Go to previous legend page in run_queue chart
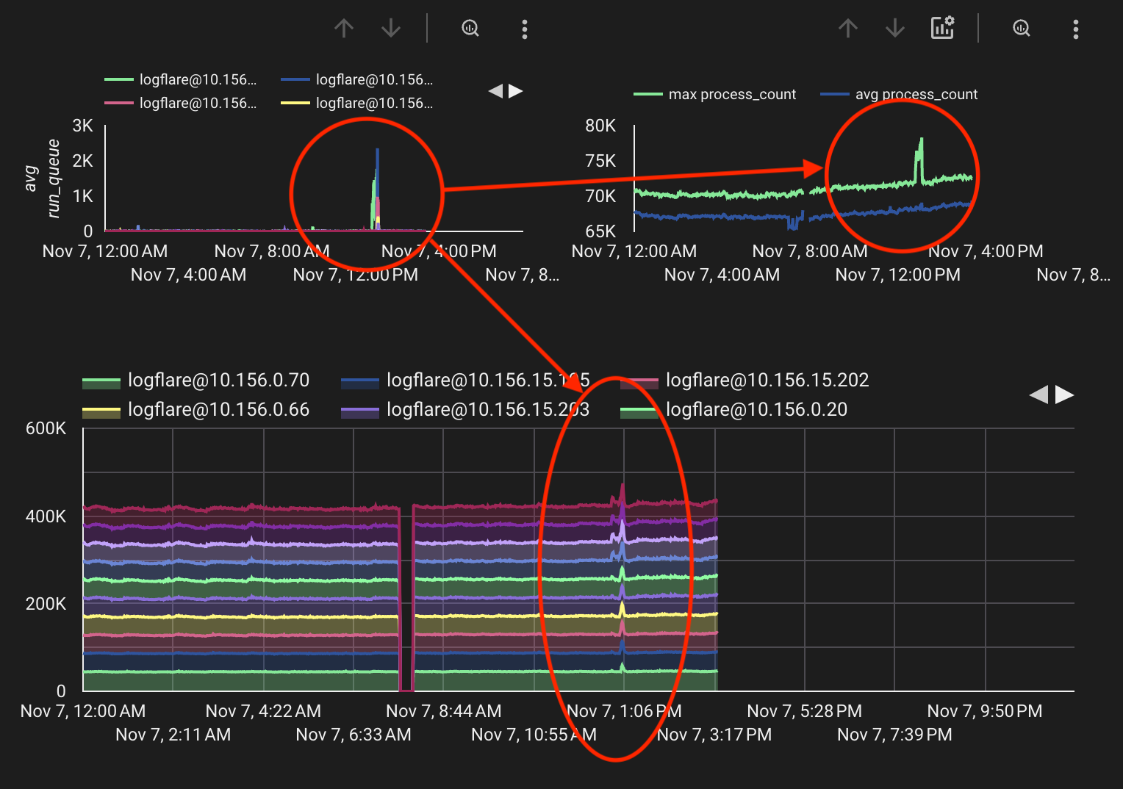 point(495,91)
